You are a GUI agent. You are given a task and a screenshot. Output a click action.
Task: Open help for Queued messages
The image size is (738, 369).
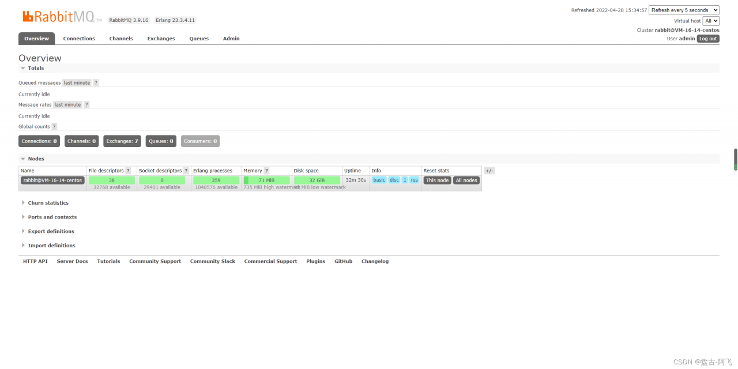click(x=96, y=83)
